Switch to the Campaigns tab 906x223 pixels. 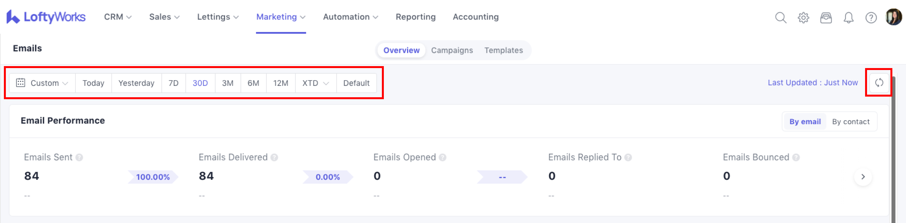coord(452,50)
